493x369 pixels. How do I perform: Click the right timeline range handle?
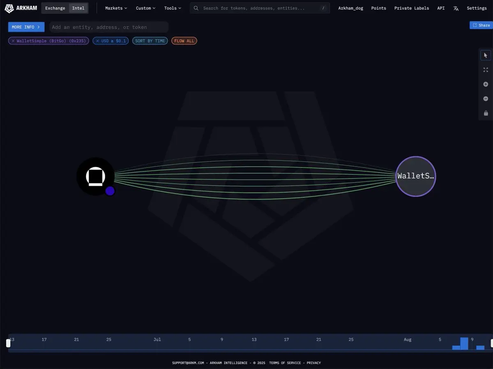[x=493, y=343]
